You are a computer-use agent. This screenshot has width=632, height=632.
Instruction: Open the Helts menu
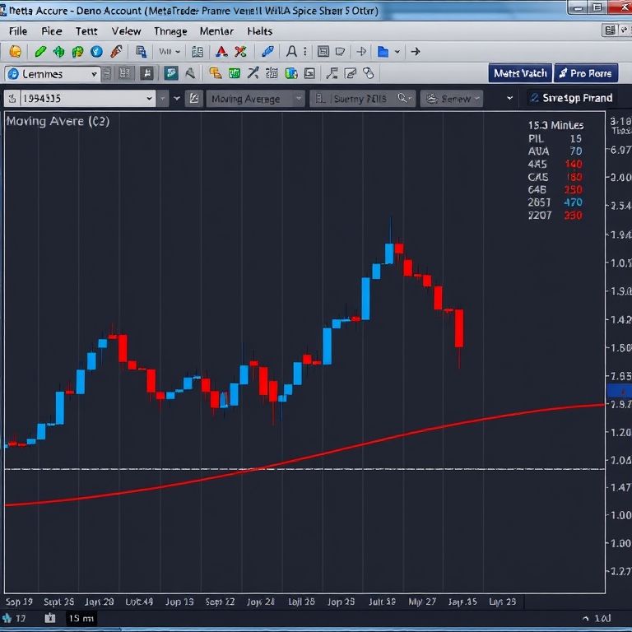click(x=260, y=31)
